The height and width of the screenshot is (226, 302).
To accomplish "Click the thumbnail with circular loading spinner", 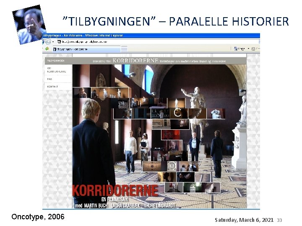I will 179,113.
